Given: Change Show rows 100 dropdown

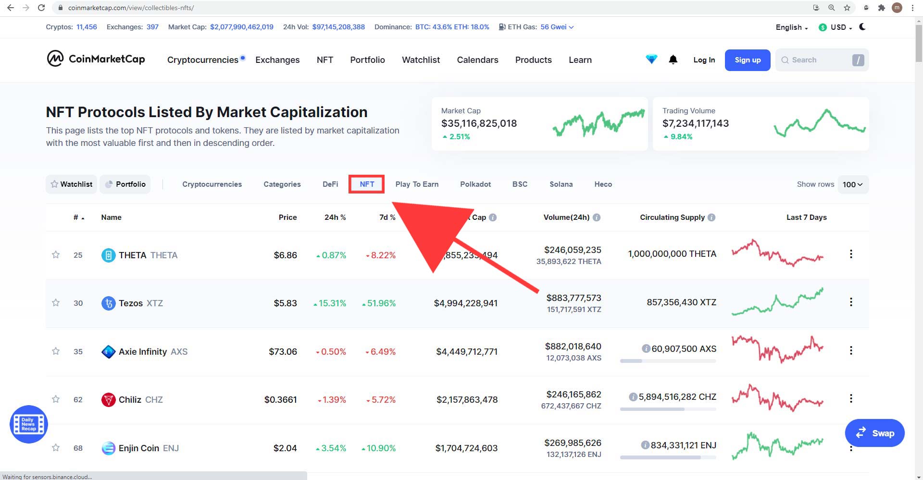Looking at the screenshot, I should point(853,184).
